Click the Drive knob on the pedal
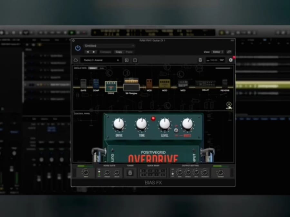Viewport: 290px width, 217px height. tap(119, 124)
